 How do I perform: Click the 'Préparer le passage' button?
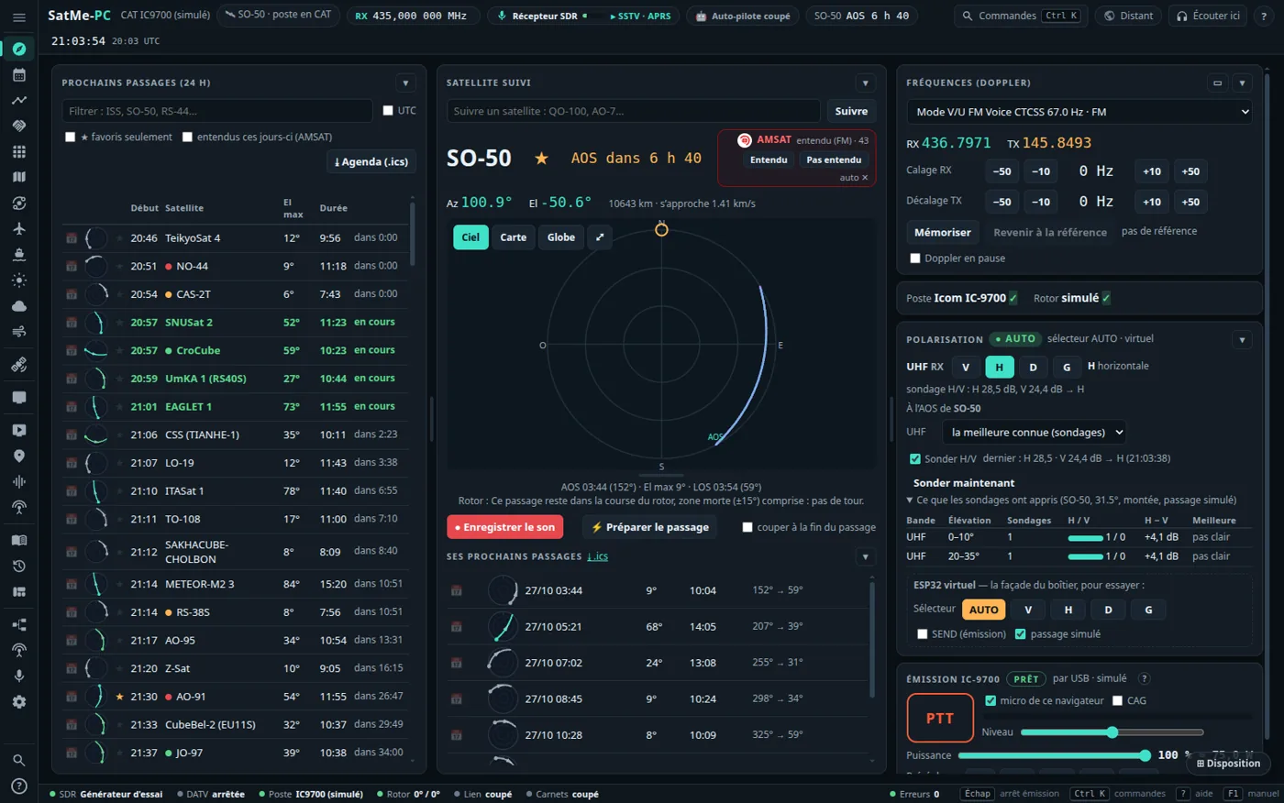650,527
